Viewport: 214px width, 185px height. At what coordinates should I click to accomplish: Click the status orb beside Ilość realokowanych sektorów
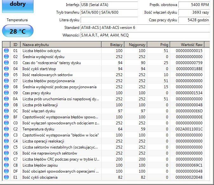(6, 75)
